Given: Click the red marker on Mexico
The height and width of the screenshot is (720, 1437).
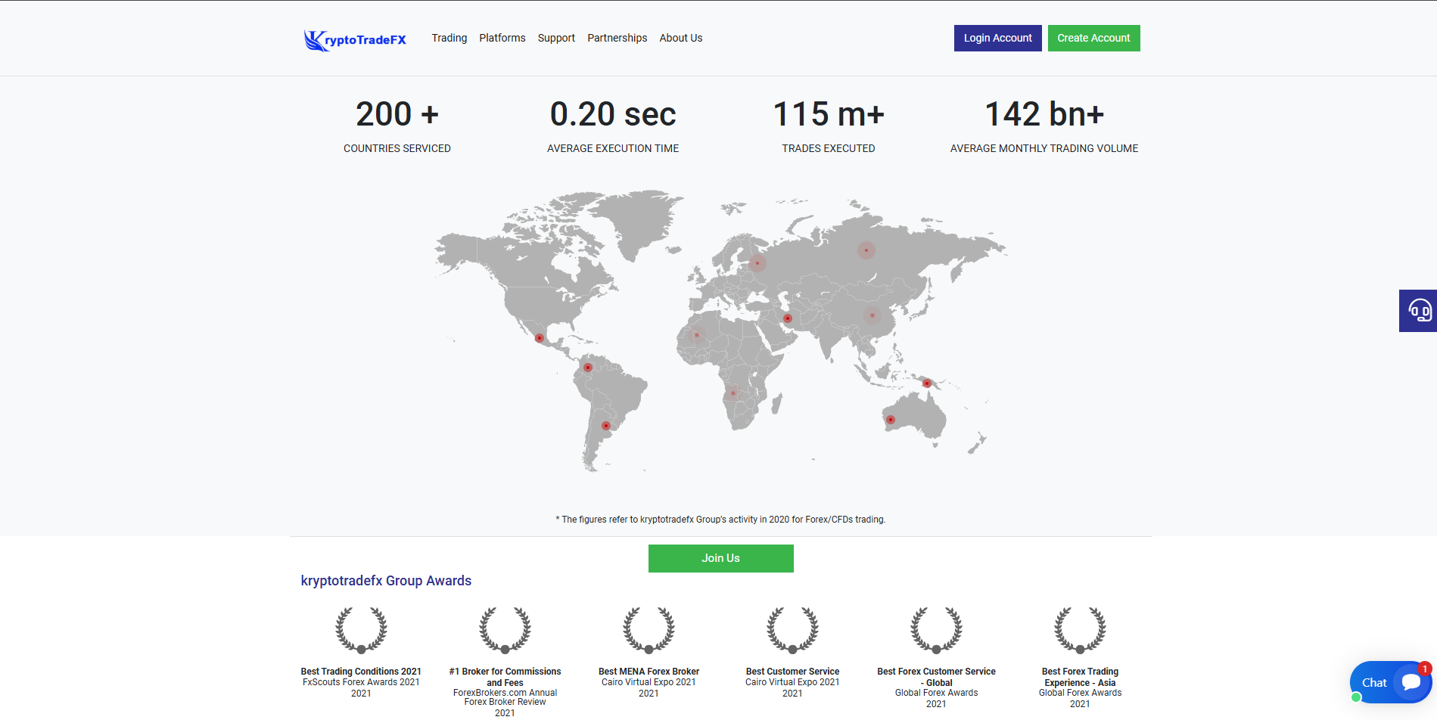Looking at the screenshot, I should [540, 338].
